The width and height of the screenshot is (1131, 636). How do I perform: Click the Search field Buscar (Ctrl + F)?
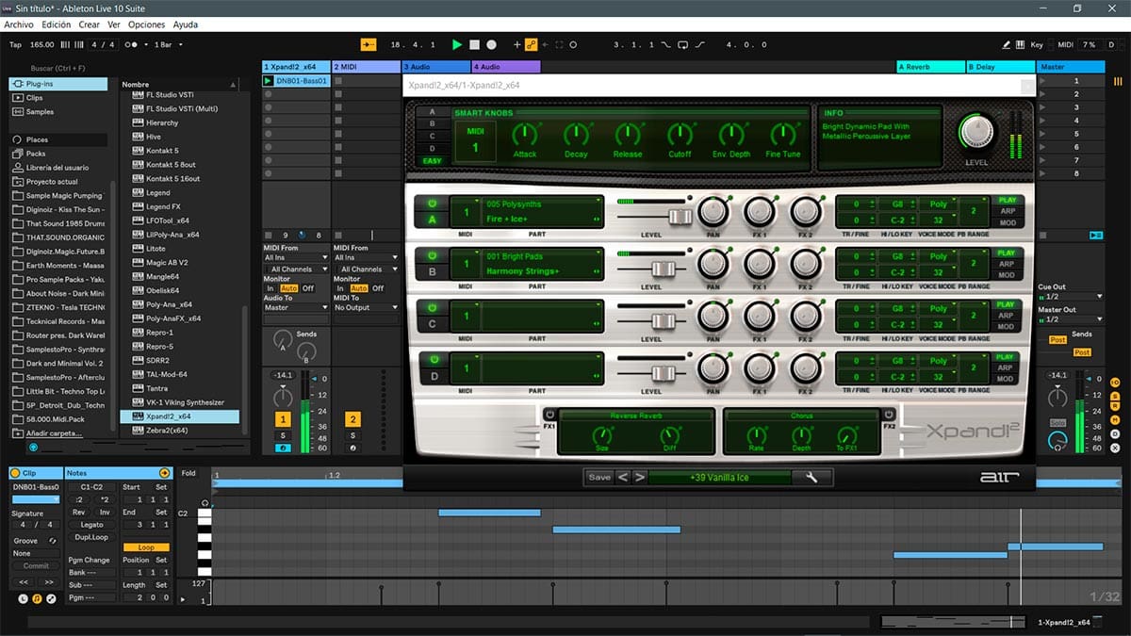[59, 68]
